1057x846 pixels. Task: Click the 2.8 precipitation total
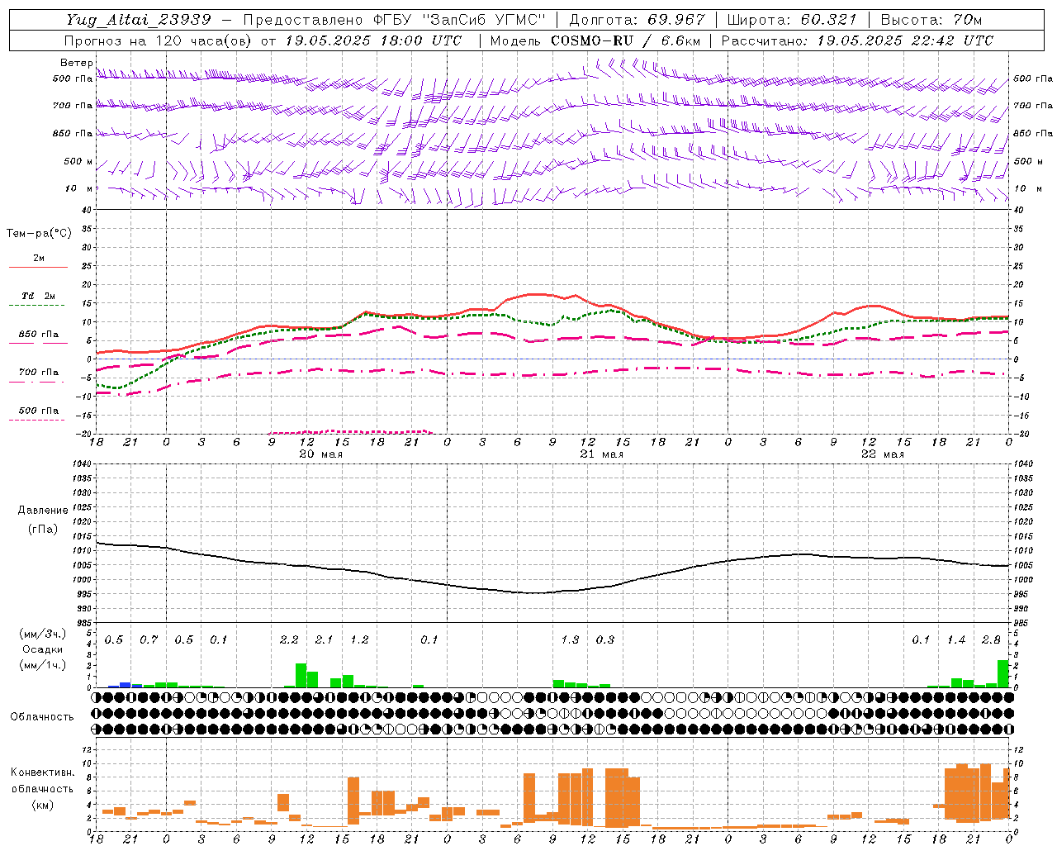[991, 640]
